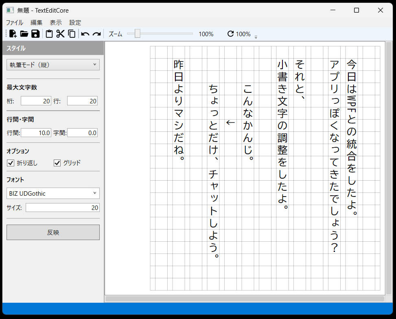Toggle the 折り返し wrap checkbox
The width and height of the screenshot is (396, 319).
point(11,163)
